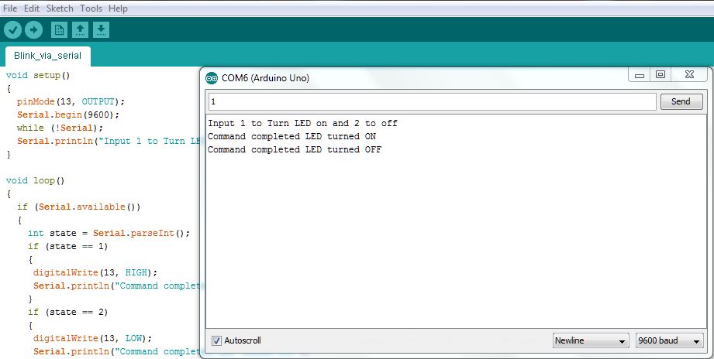Close the COM6 serial monitor window

689,74
